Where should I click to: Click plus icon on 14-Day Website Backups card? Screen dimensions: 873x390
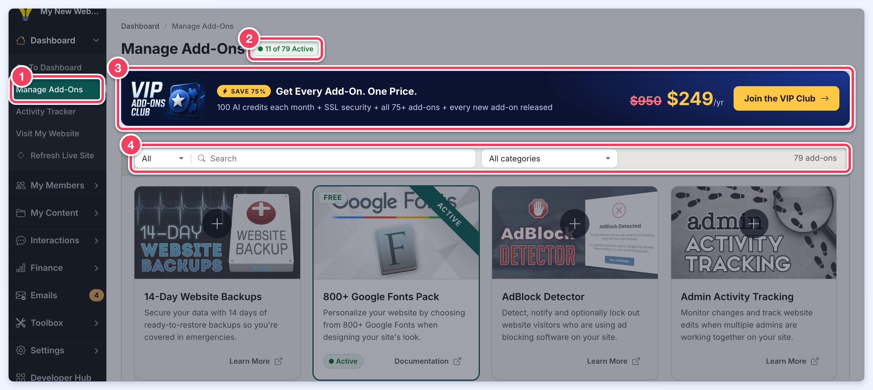(x=217, y=224)
